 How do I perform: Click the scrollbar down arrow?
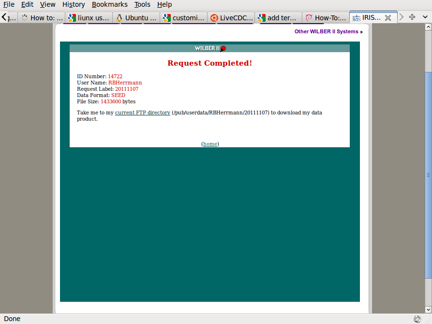428,310
